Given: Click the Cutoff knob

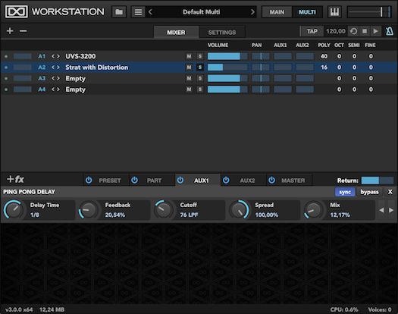Looking at the screenshot, I should [x=164, y=210].
